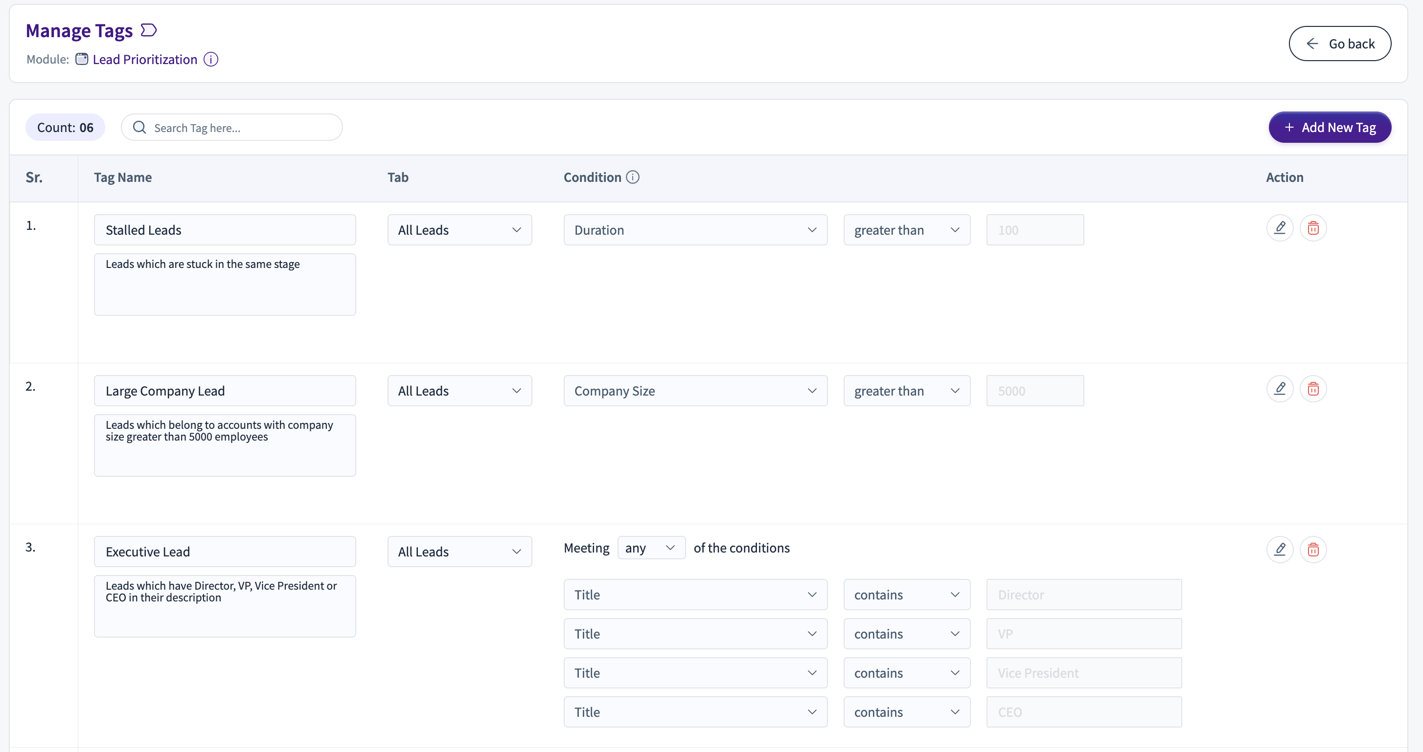Open contains operator in Vice President row
This screenshot has height=752, width=1423.
point(907,673)
